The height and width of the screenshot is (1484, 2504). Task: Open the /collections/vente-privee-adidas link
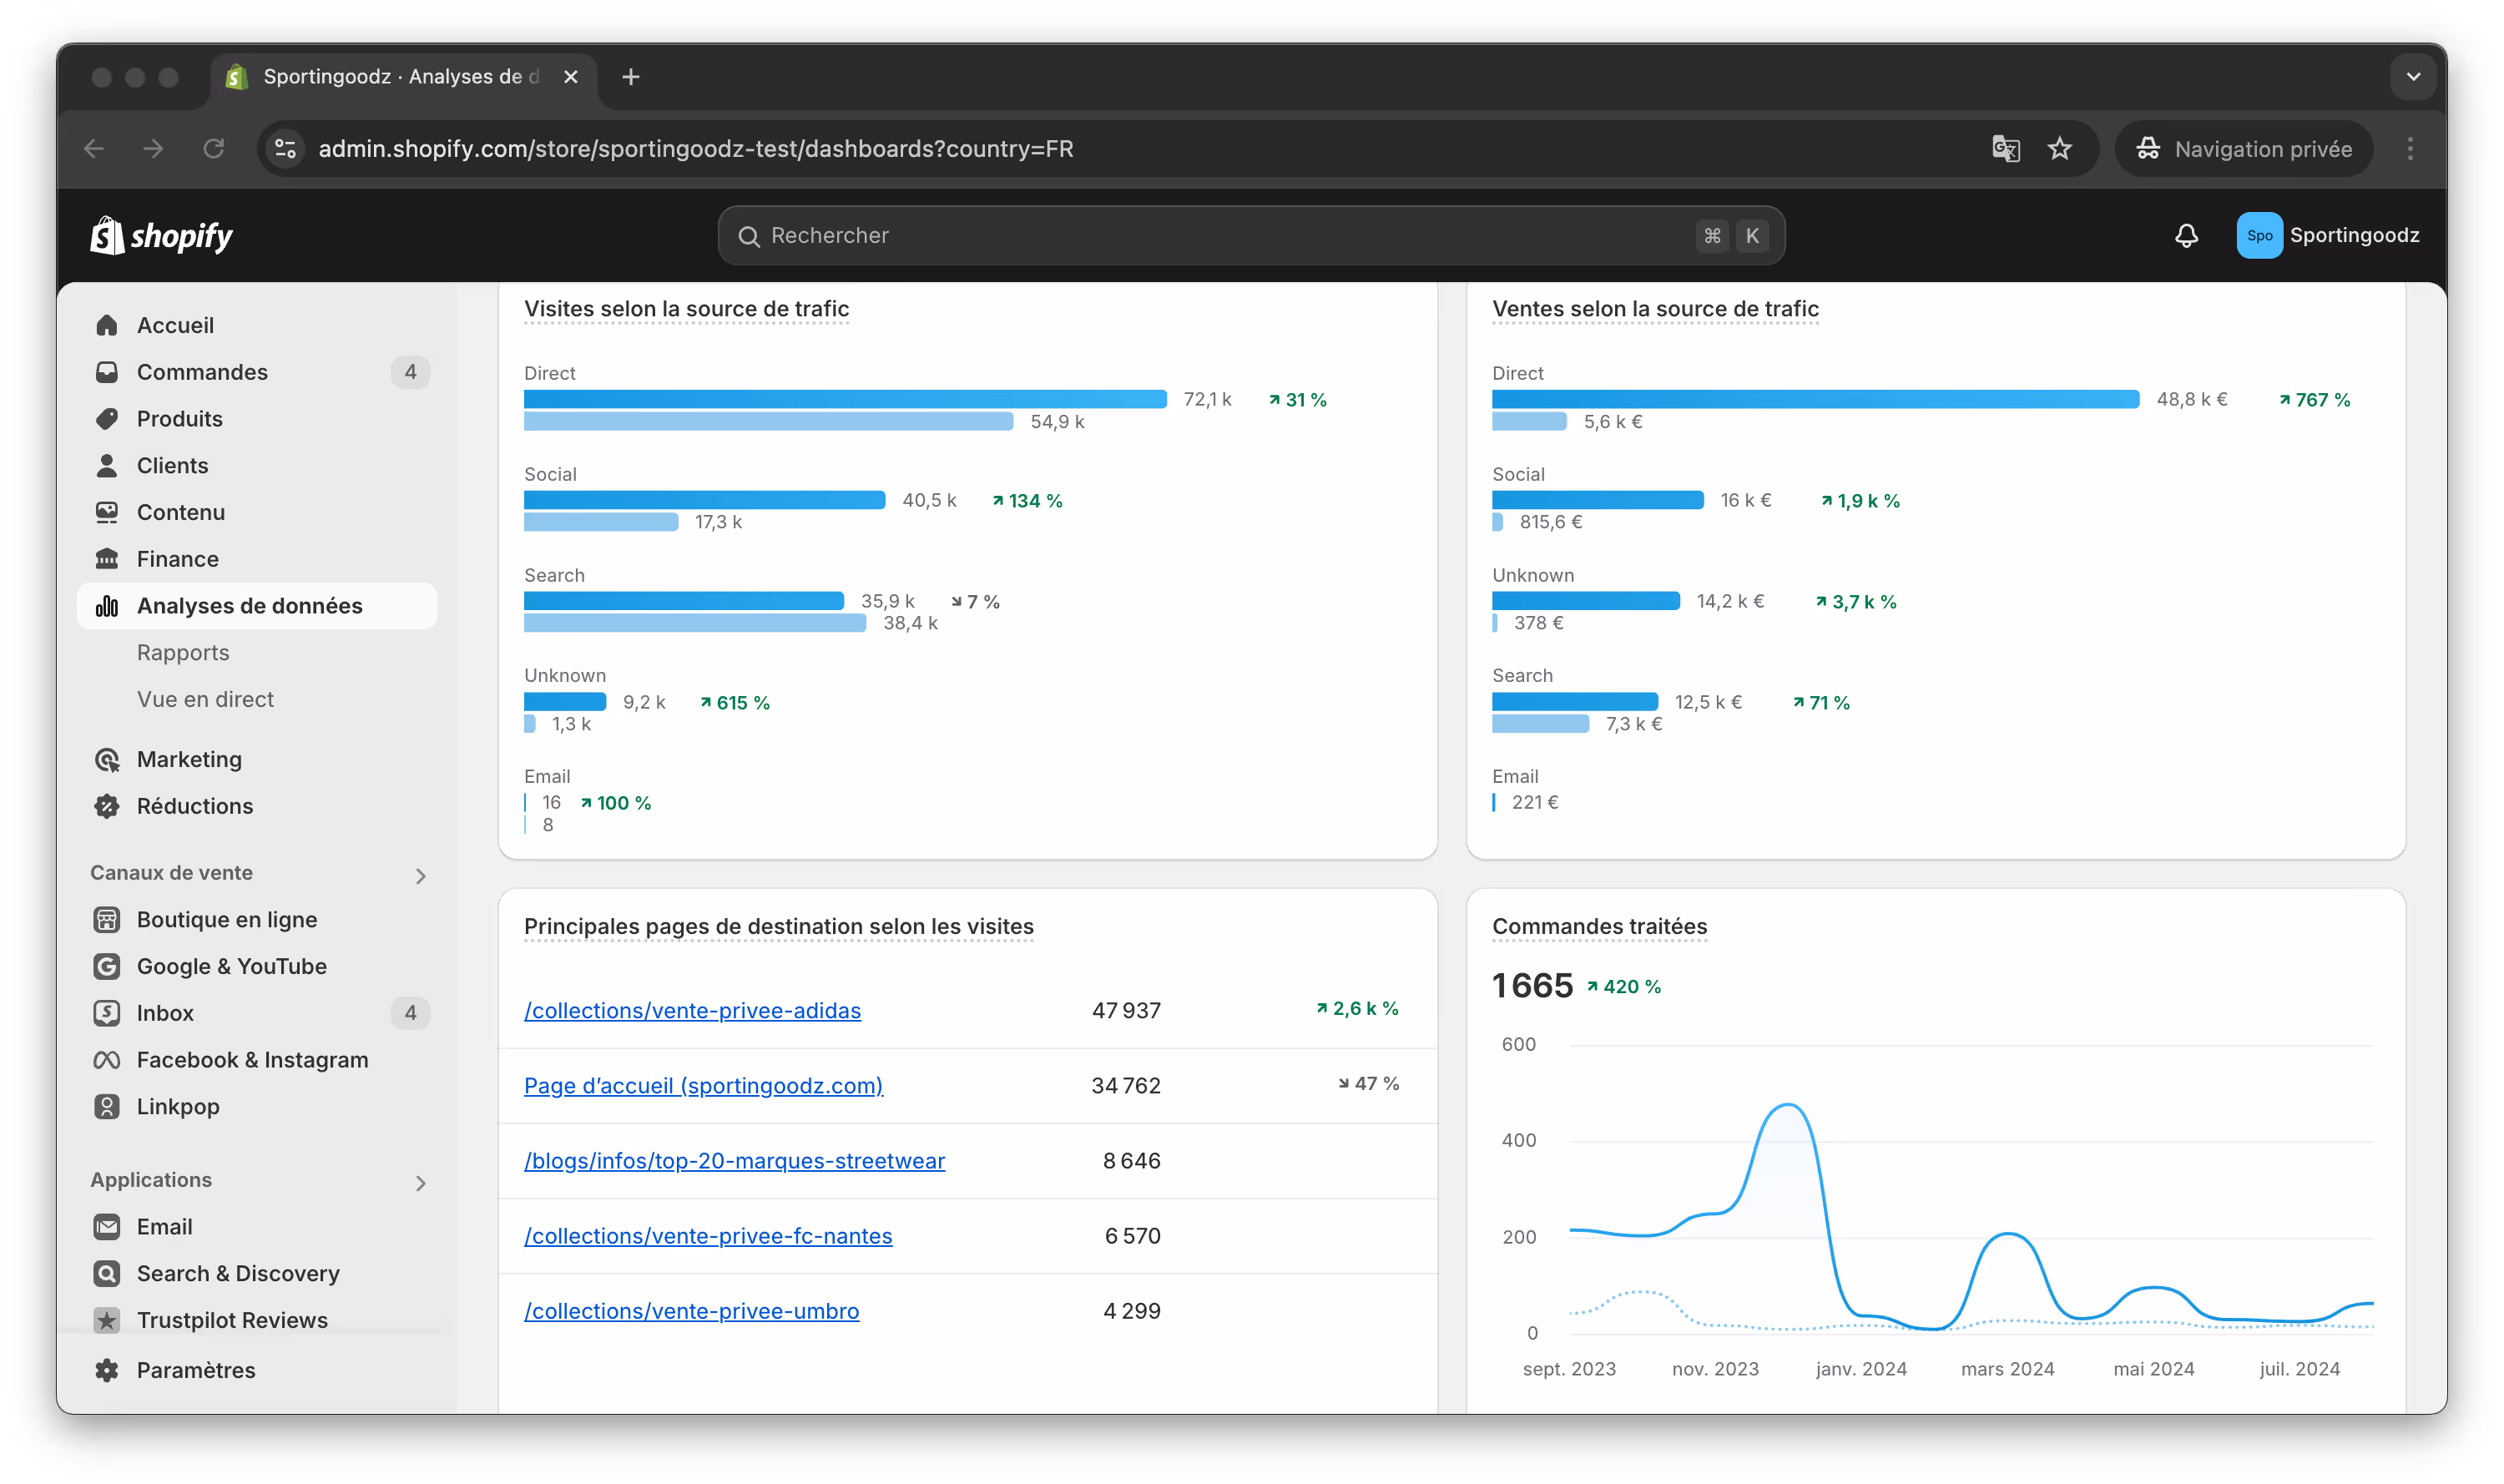point(692,1011)
